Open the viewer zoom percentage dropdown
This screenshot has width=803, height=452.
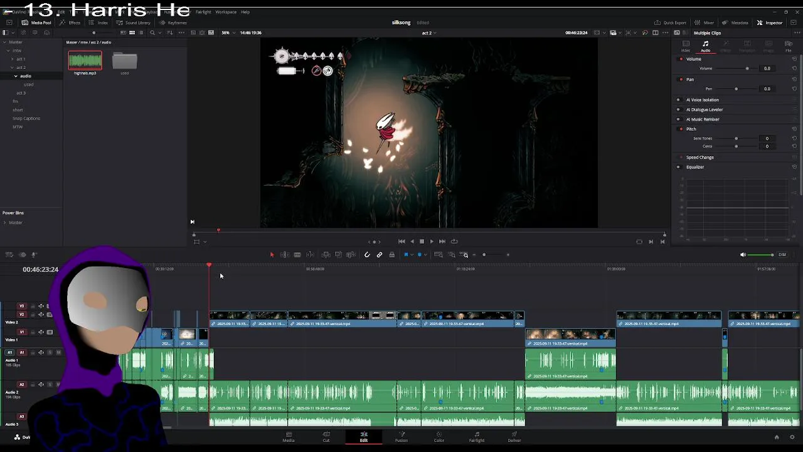228,33
